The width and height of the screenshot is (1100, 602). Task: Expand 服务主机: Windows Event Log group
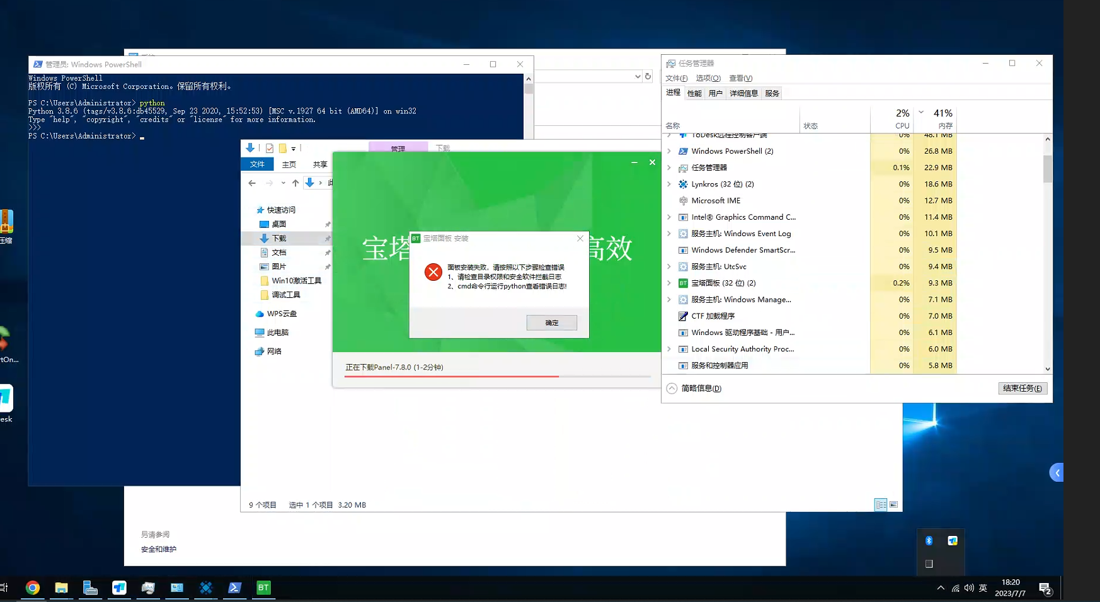(669, 233)
